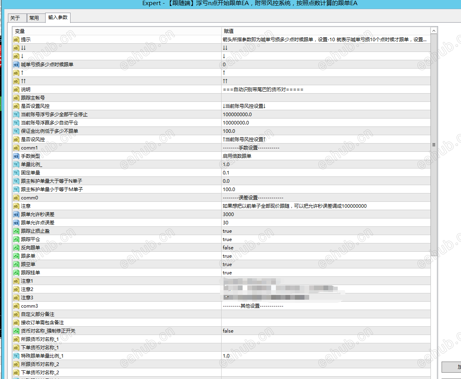Viewport: 461px width, 379px height.
Task: Click the green icon next to 货币对名称_强制修正开关
Action: [16, 331]
